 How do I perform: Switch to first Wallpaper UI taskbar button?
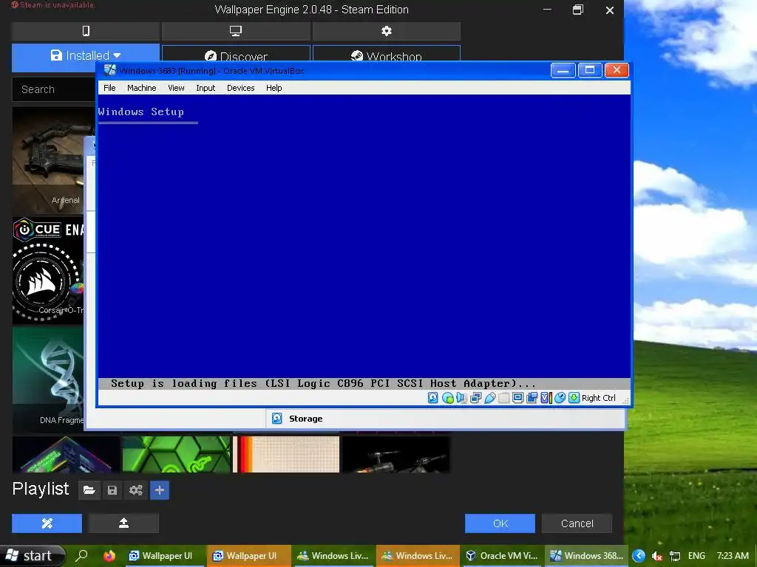[163, 555]
